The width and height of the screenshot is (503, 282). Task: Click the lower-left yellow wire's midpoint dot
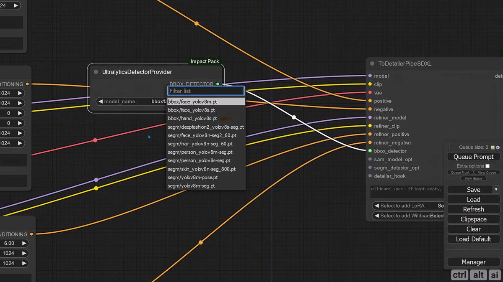coord(96,188)
